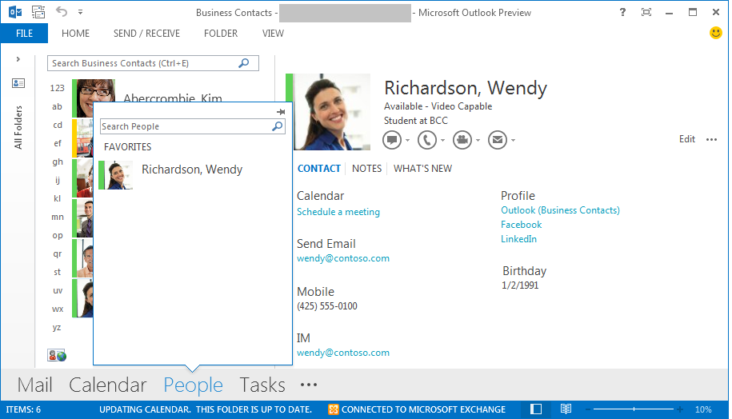Click the Send/Receive All Folders quick access icon

[x=38, y=12]
